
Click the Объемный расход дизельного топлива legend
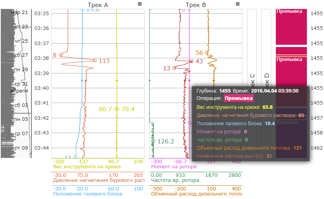pos(197,194)
